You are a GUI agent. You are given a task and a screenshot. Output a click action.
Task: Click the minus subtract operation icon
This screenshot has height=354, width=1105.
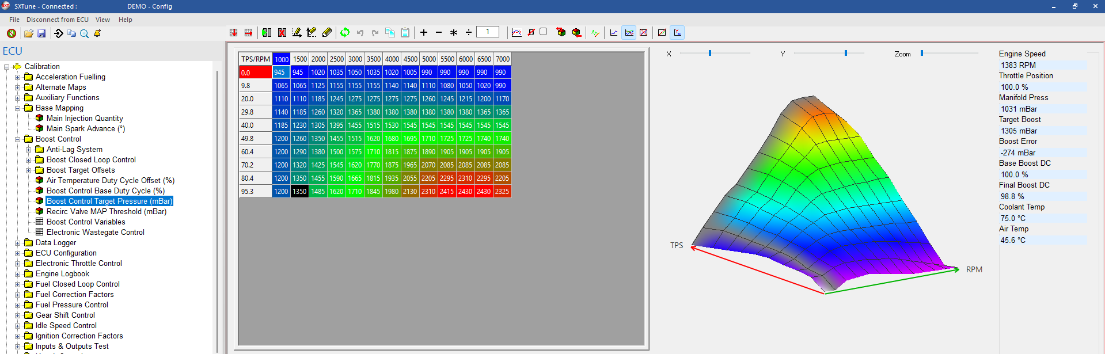(439, 33)
